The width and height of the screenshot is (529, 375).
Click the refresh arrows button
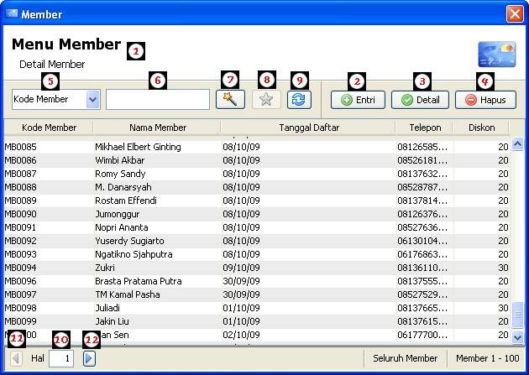pyautogui.click(x=299, y=100)
